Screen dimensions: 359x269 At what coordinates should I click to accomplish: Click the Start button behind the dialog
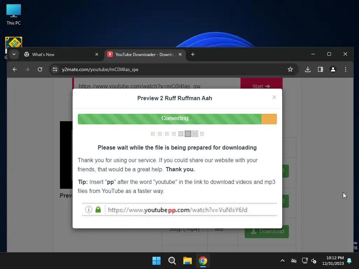(261, 84)
